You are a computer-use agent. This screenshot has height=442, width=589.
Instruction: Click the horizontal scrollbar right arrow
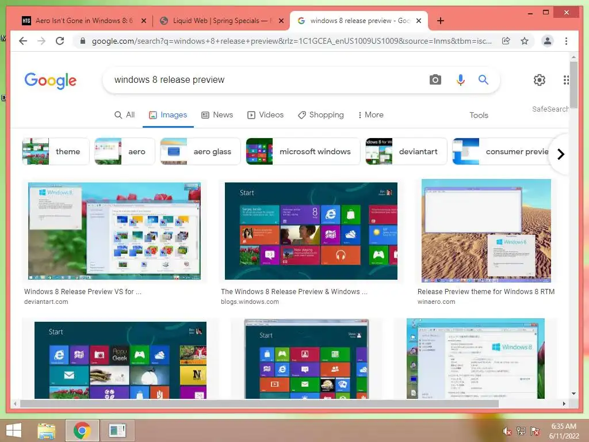click(564, 403)
